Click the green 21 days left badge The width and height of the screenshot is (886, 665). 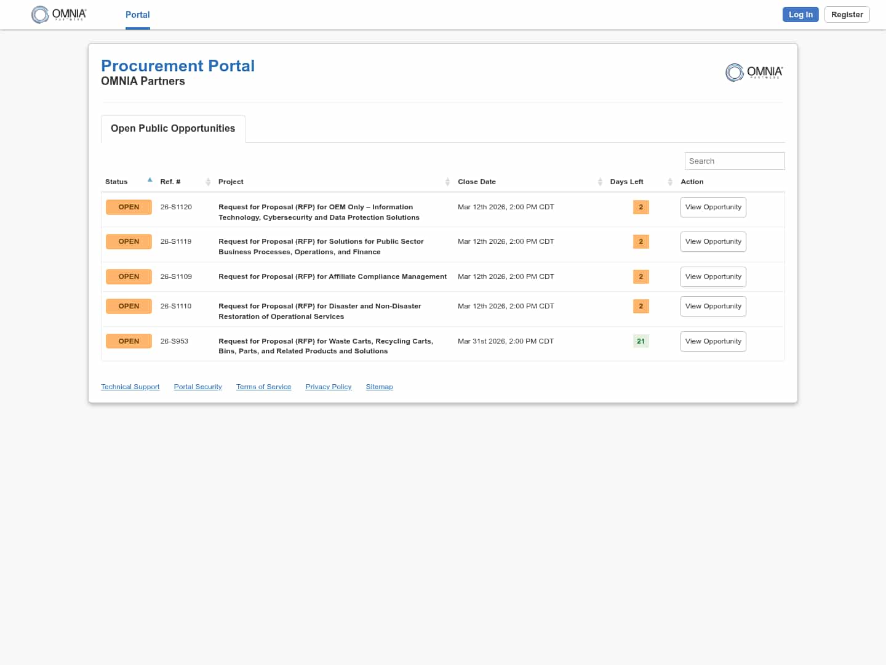(x=641, y=341)
